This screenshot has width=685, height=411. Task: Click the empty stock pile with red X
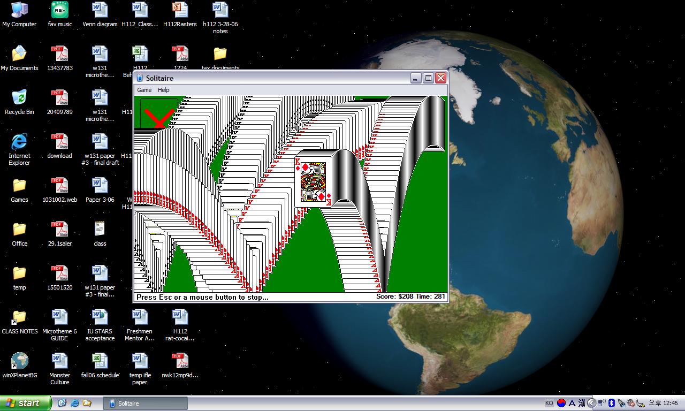tap(159, 114)
